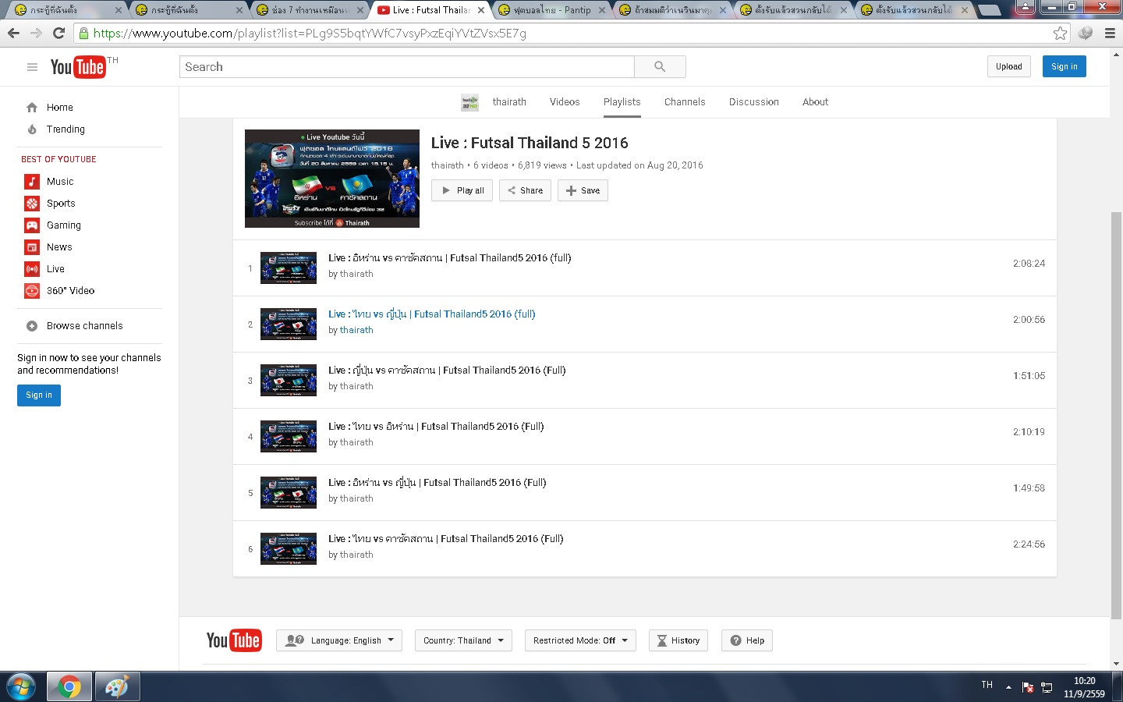1123x702 pixels.
Task: Click the Browse channels link
Action: (84, 326)
